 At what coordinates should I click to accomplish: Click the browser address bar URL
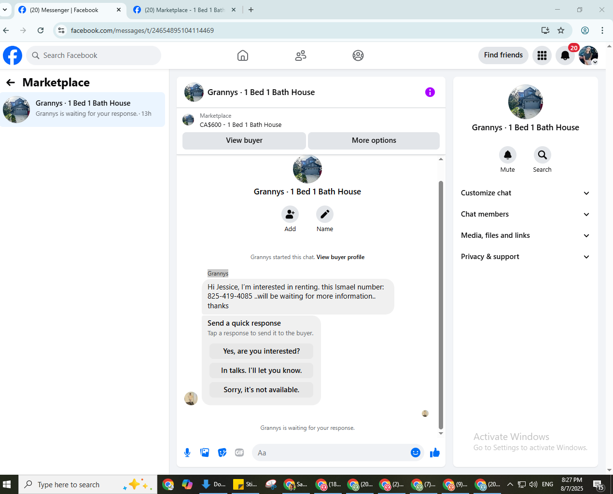(142, 30)
